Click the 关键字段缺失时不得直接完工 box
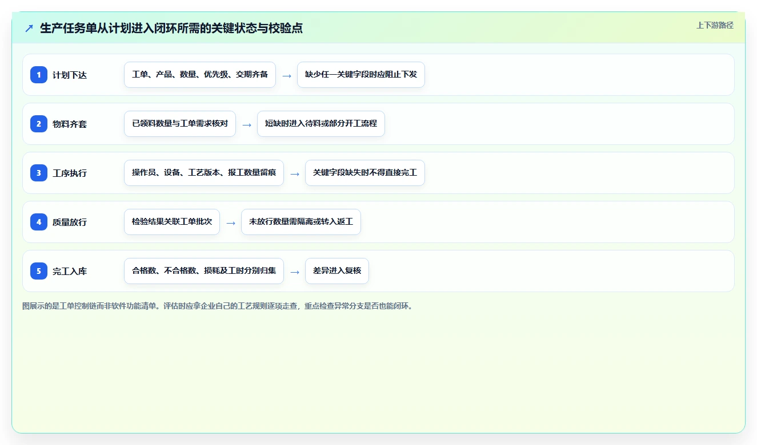Viewport: 757px width, 445px height. (365, 173)
